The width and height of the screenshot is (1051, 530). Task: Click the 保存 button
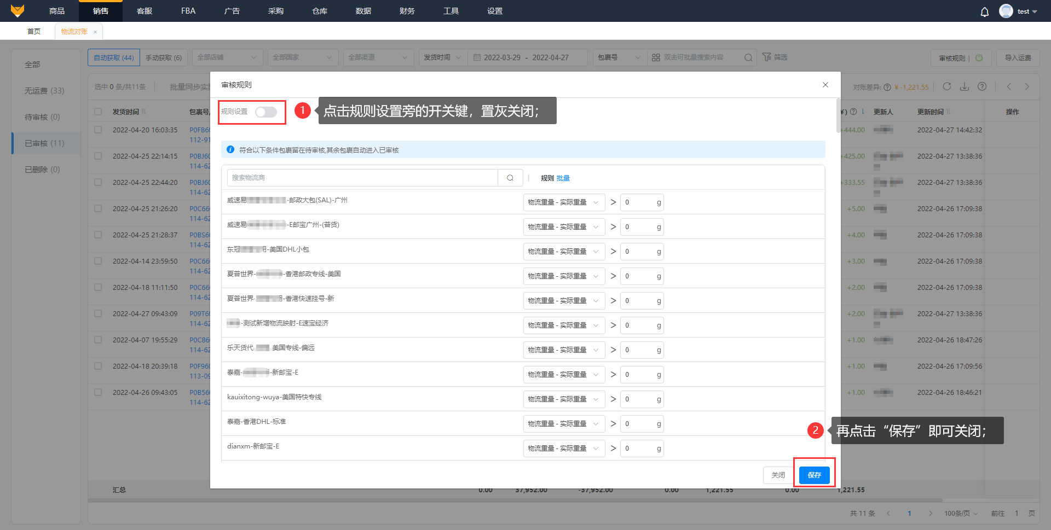[x=814, y=475]
